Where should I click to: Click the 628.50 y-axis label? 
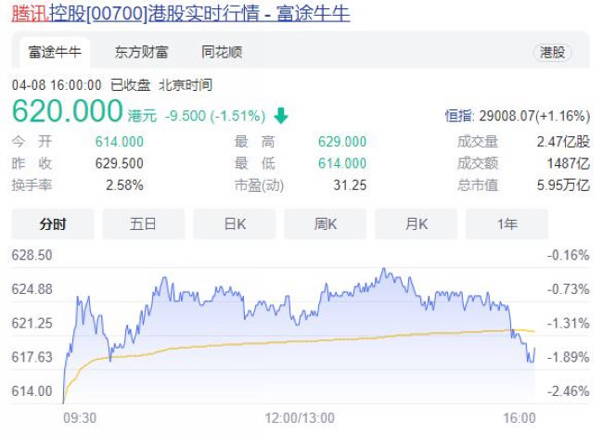[32, 255]
